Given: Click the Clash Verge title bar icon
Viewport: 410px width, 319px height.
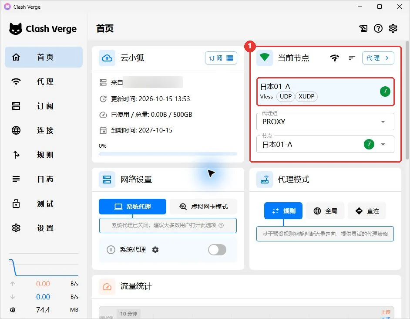Looking at the screenshot, I should point(7,7).
